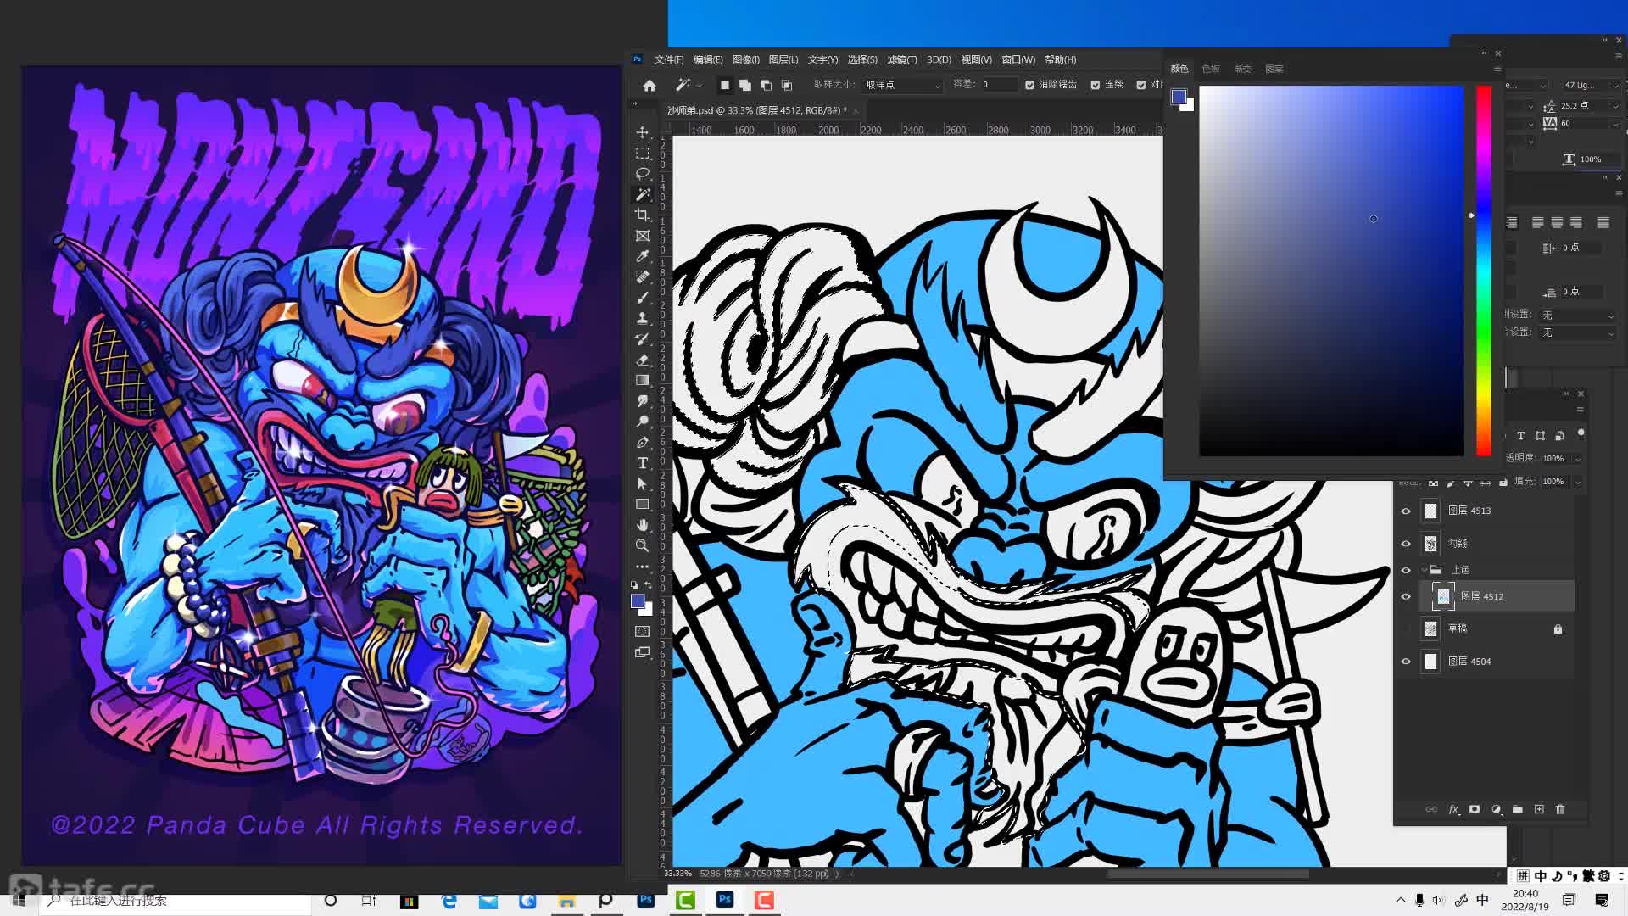Viewport: 1628px width, 916px height.
Task: Open Photoshop from the Windows taskbar
Action: 725,900
